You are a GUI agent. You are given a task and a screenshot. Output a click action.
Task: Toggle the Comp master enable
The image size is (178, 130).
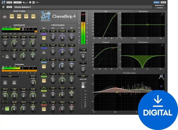pyautogui.click(x=19, y=16)
